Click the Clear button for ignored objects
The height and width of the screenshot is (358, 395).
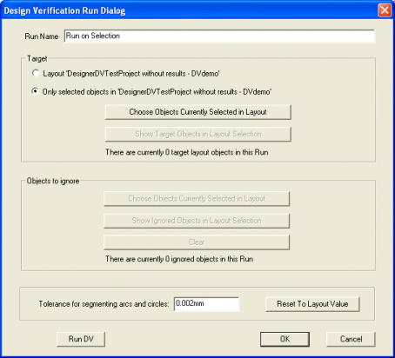tap(197, 242)
